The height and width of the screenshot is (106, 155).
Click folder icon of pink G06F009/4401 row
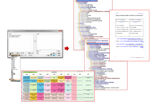(91, 66)
